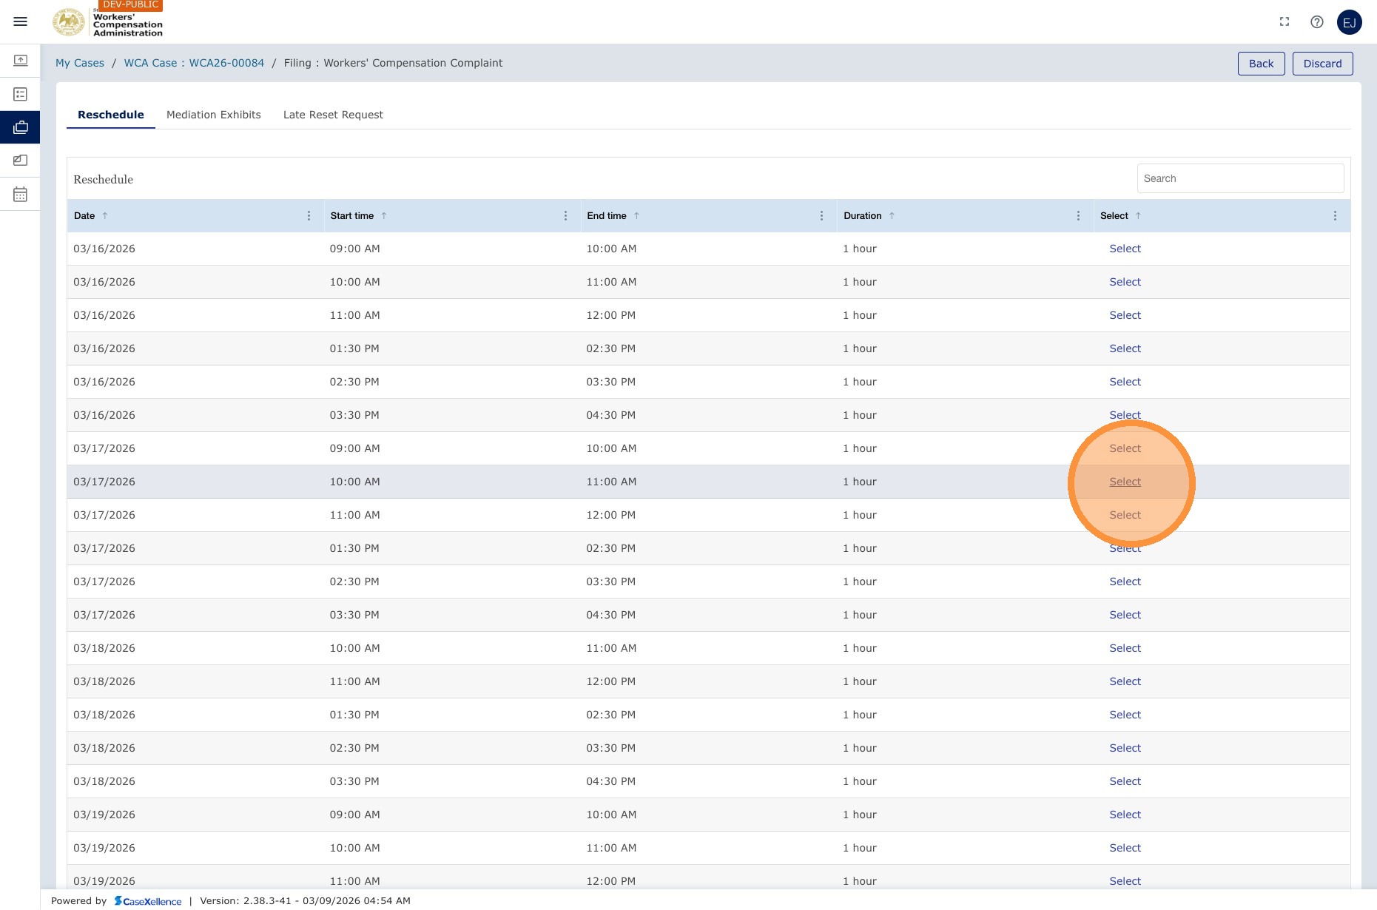The width and height of the screenshot is (1377, 910).
Task: Select the 03/19/2026 10:00 AM slot
Action: 1125,848
